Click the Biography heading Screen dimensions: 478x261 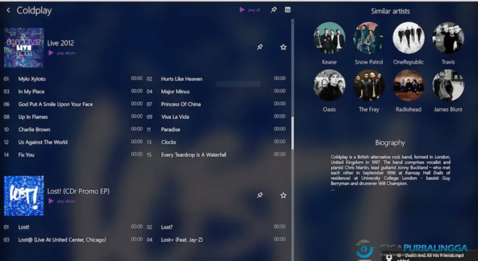click(390, 143)
